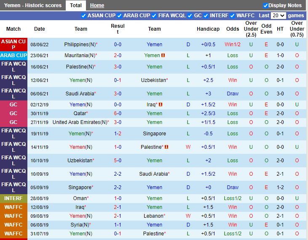Click the red card icon beside Iraq

161,105
